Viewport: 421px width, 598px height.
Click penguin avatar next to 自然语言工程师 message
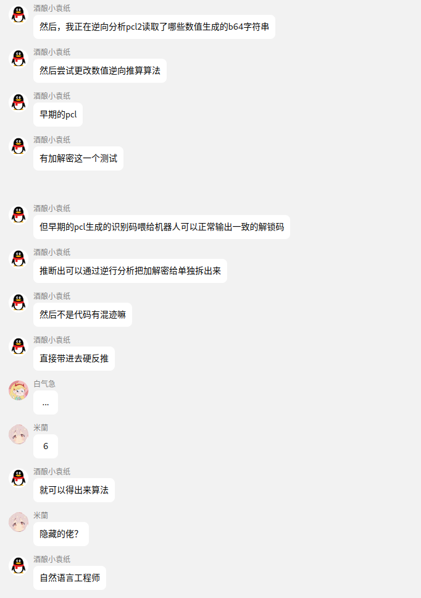19,566
